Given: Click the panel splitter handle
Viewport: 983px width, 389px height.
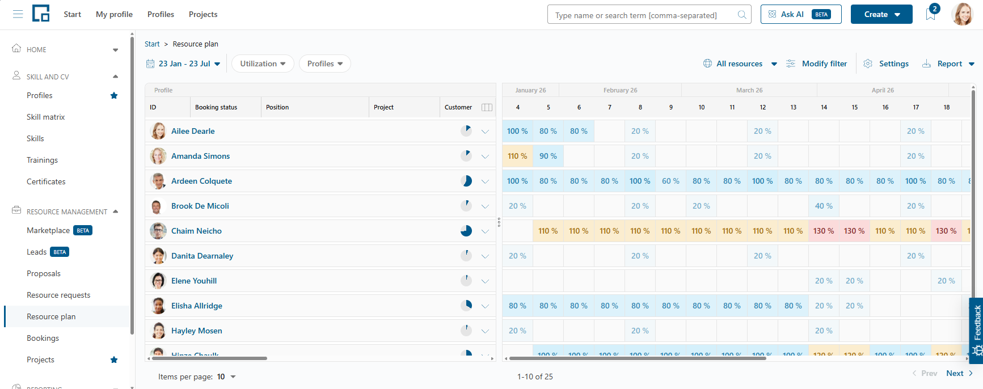Looking at the screenshot, I should pos(499,222).
